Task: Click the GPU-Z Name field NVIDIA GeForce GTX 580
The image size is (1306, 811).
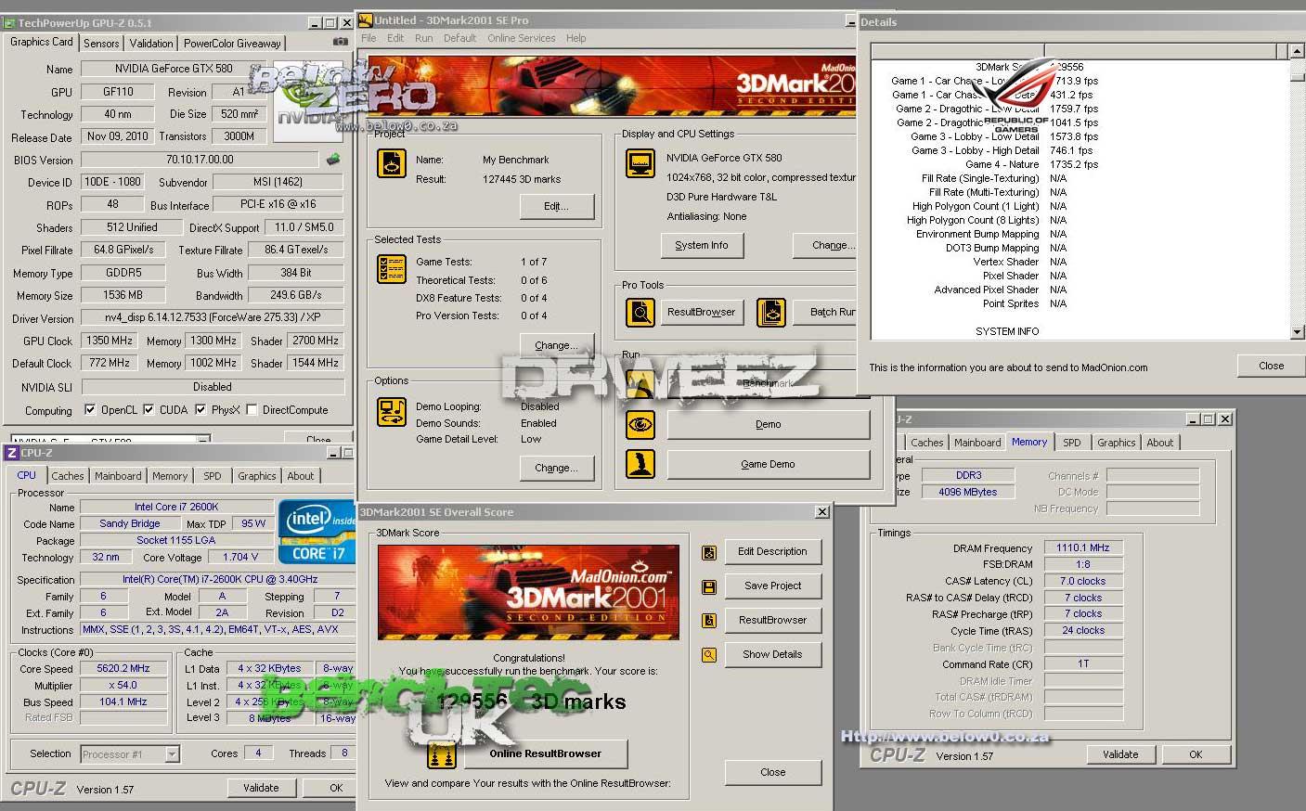Action: 175,69
